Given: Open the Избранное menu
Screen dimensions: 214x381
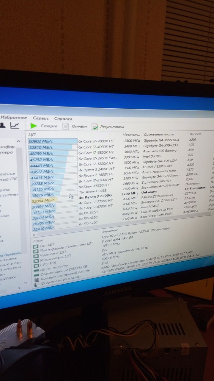Looking at the screenshot, I should (13, 118).
